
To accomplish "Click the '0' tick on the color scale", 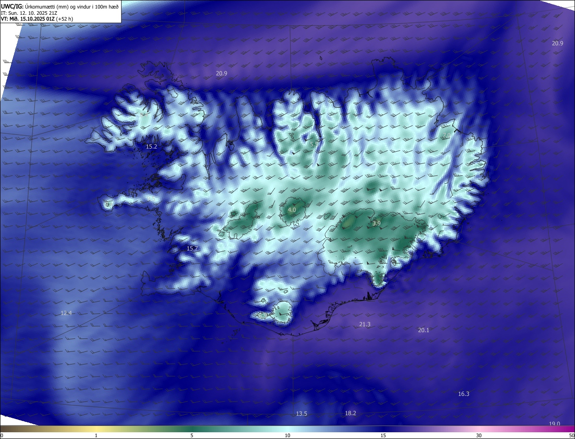I will 2,435.
